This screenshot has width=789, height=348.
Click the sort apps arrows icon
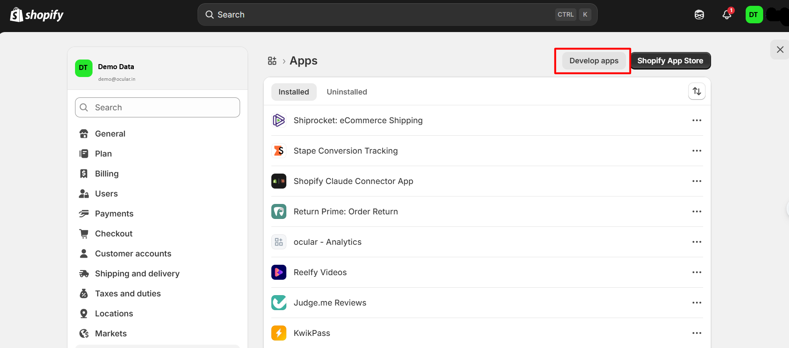[697, 91]
